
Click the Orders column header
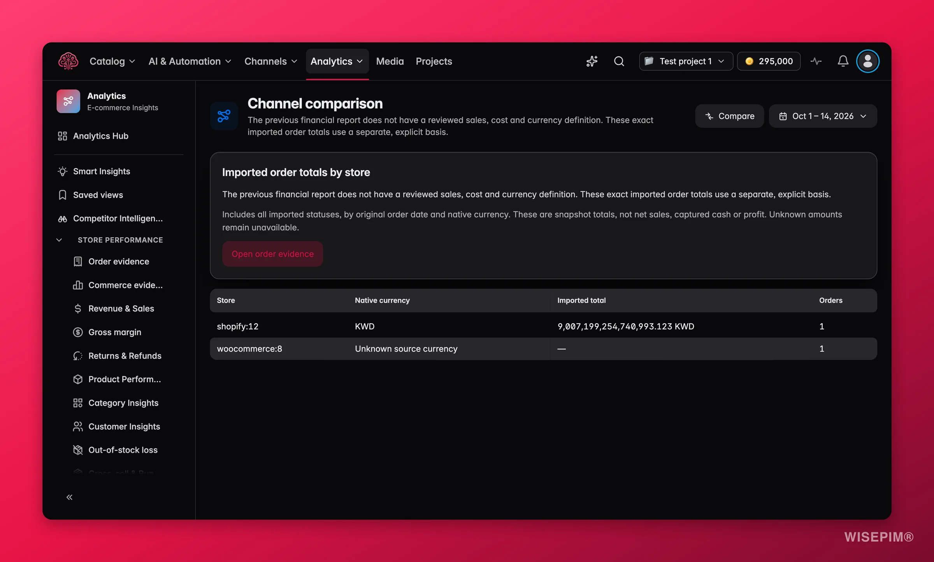pos(830,300)
